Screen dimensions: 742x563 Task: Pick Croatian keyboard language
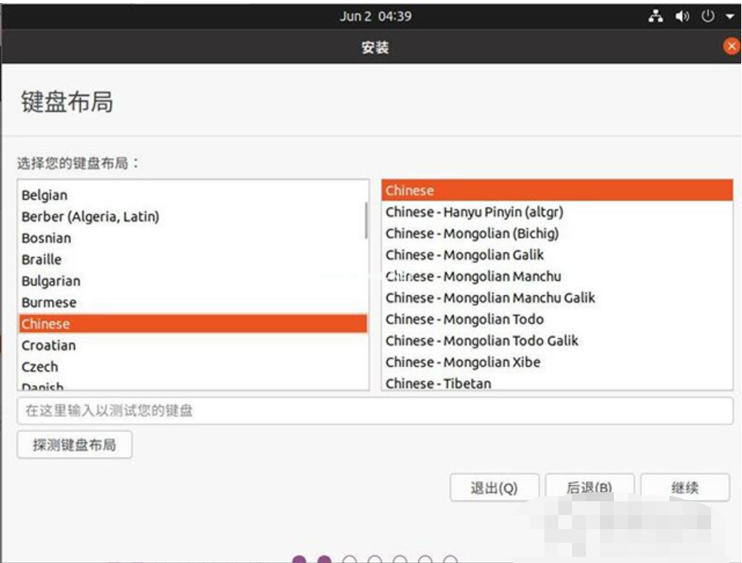[x=49, y=345]
